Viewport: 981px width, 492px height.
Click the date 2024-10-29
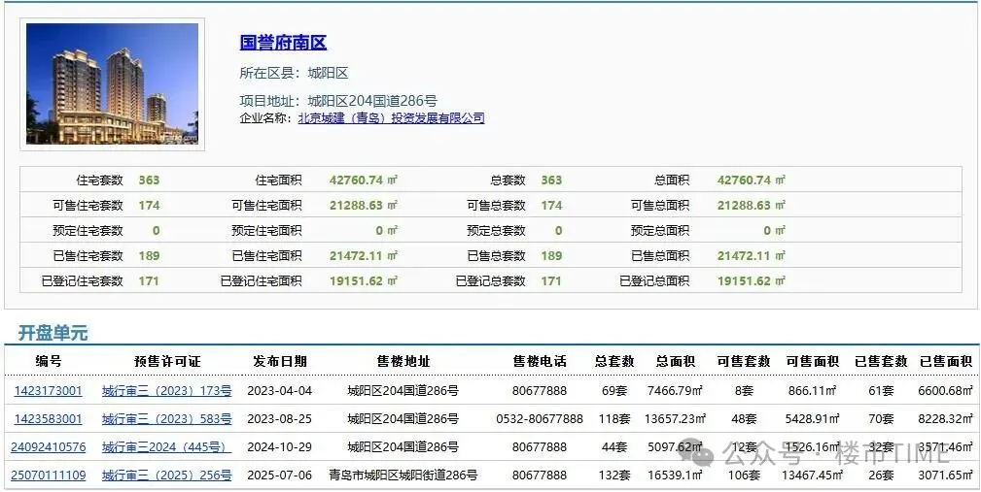(x=280, y=447)
